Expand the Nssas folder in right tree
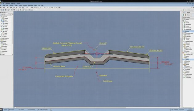Viewport: 194px width, 111px height. point(183,64)
